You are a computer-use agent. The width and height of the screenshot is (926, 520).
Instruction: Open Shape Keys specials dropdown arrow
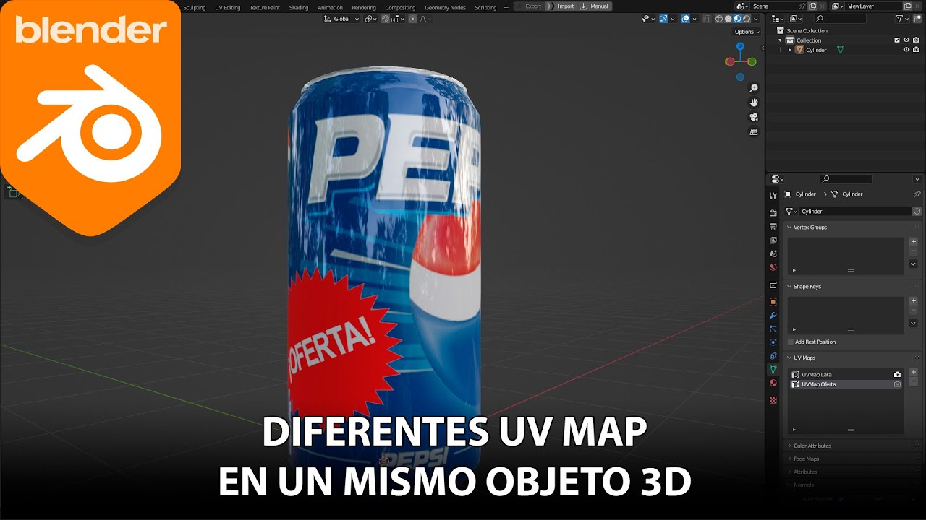913,324
